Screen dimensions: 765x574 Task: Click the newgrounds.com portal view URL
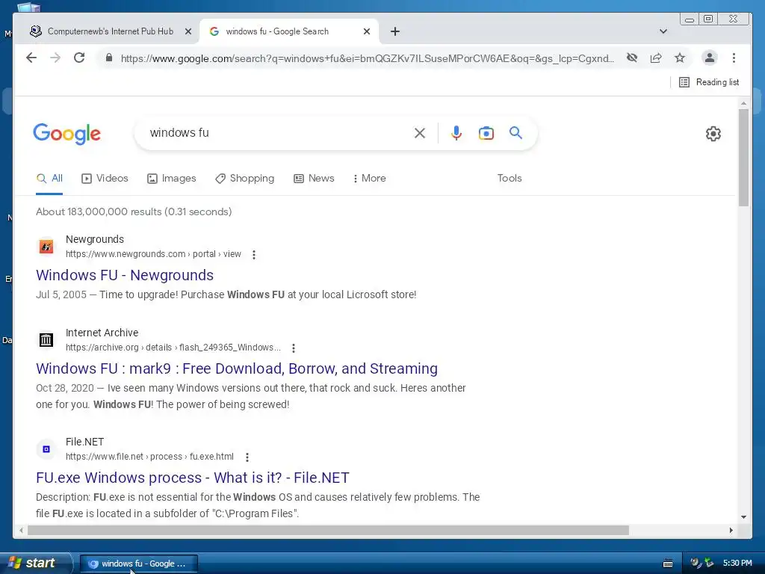click(x=153, y=254)
